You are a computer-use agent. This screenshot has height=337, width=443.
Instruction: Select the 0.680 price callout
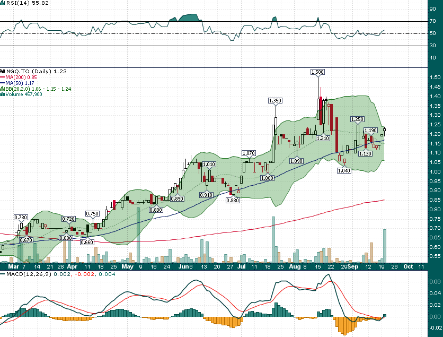click(66, 238)
